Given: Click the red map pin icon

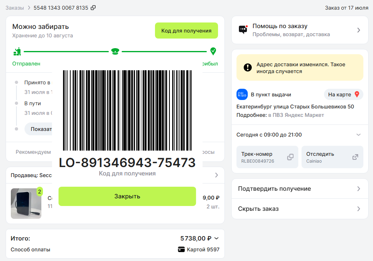Looking at the screenshot, I should [357, 94].
